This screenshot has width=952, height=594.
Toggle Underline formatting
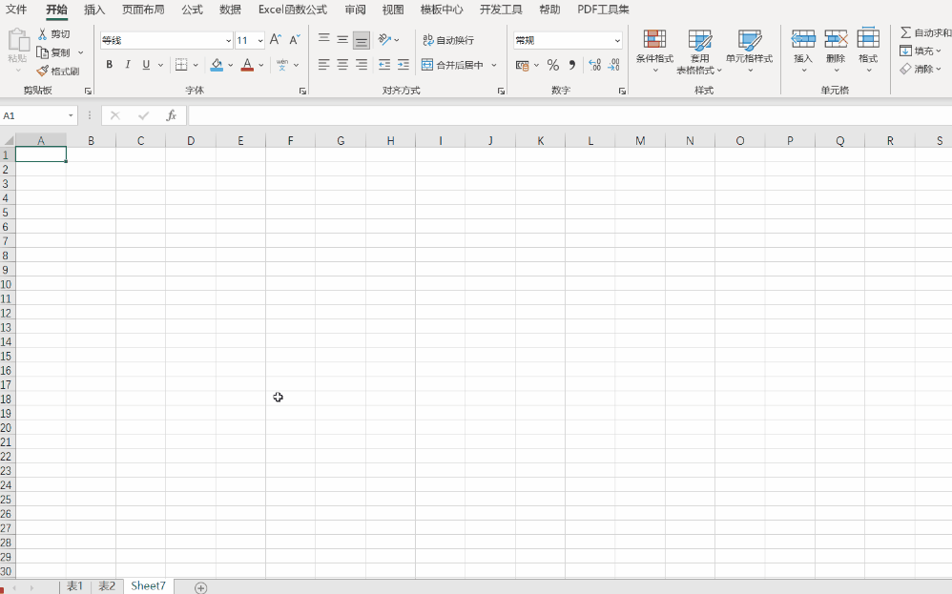click(146, 64)
